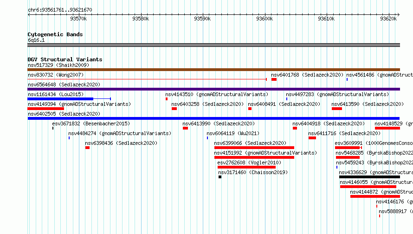413x234 pixels.
Task: Click the nsv6401768 (Sedlazeck2020) label
Action: click(307, 75)
